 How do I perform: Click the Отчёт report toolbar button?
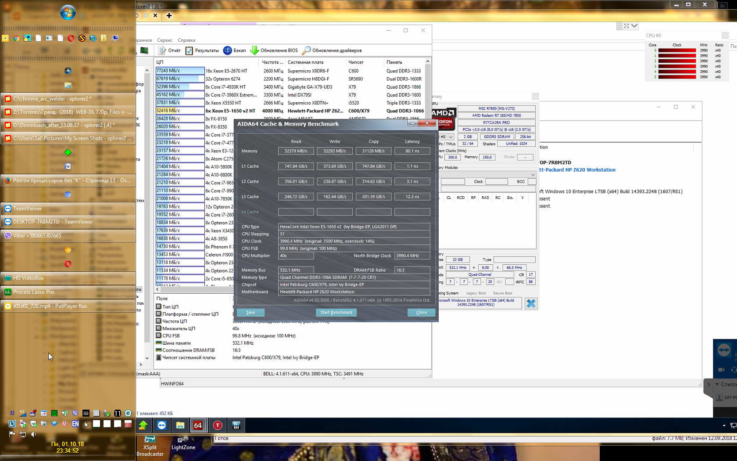pos(169,50)
